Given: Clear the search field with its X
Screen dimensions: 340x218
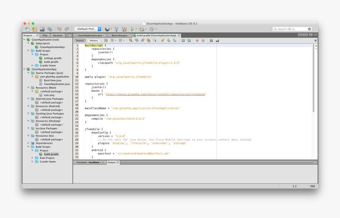Looking at the screenshot, I should point(310,29).
